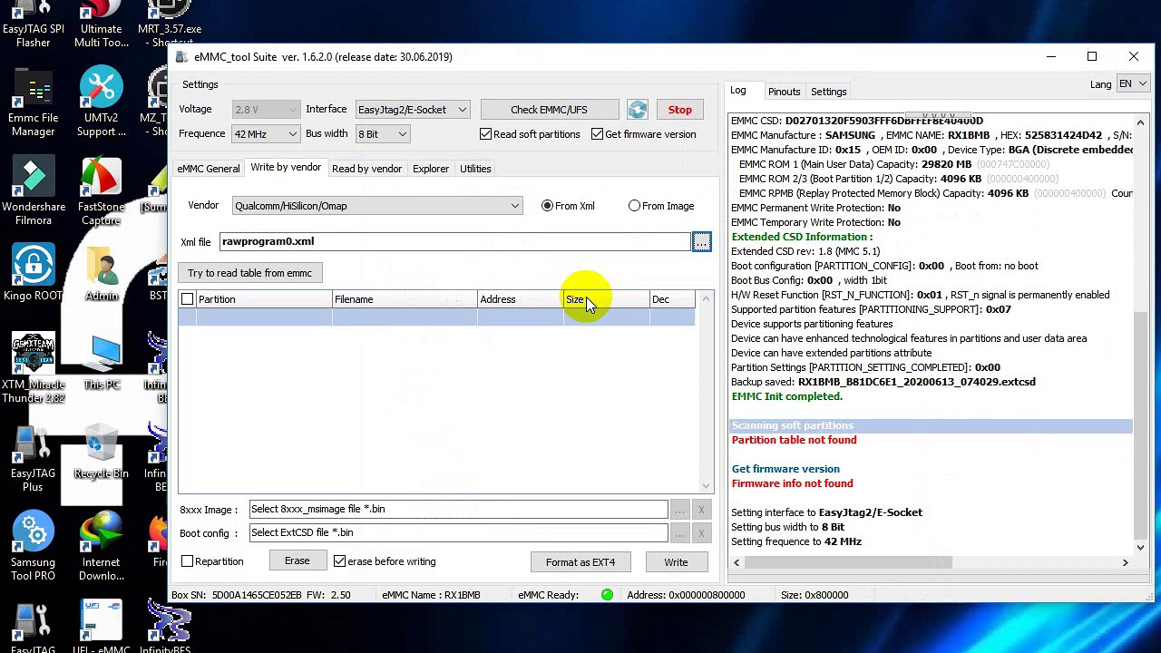The height and width of the screenshot is (653, 1161).
Task: Sort by the Partition column header
Action: (x=263, y=299)
